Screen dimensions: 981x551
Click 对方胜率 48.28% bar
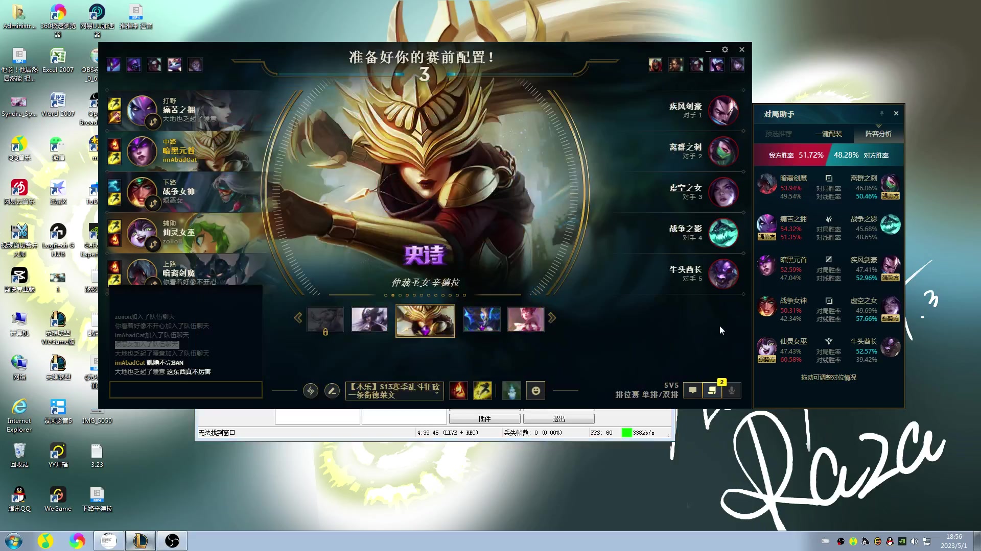(866, 155)
